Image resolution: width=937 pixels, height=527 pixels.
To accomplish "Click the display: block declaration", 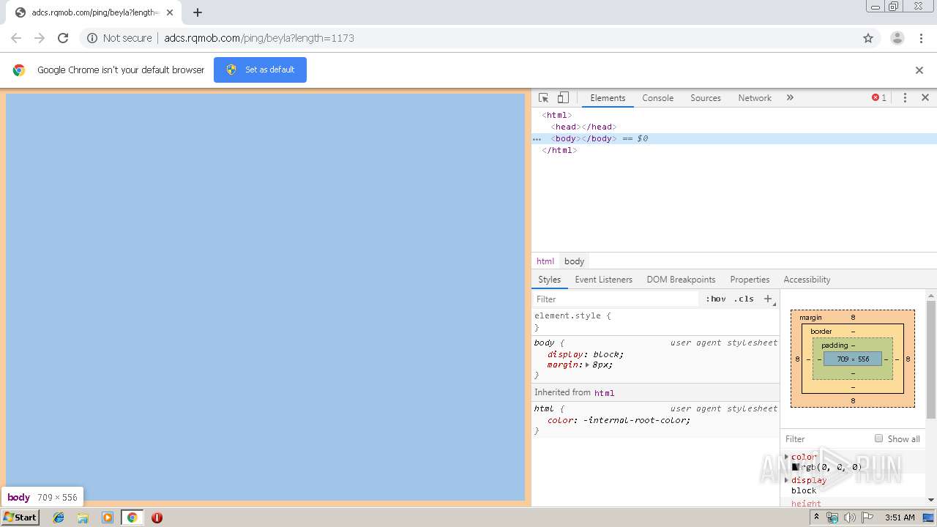I will pyautogui.click(x=586, y=354).
